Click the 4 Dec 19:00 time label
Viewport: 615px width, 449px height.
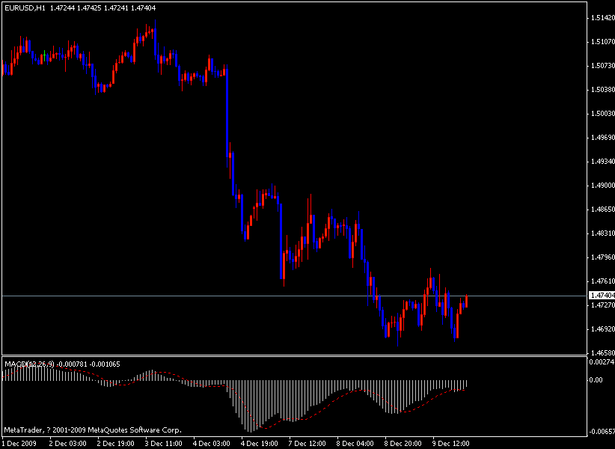(x=260, y=444)
